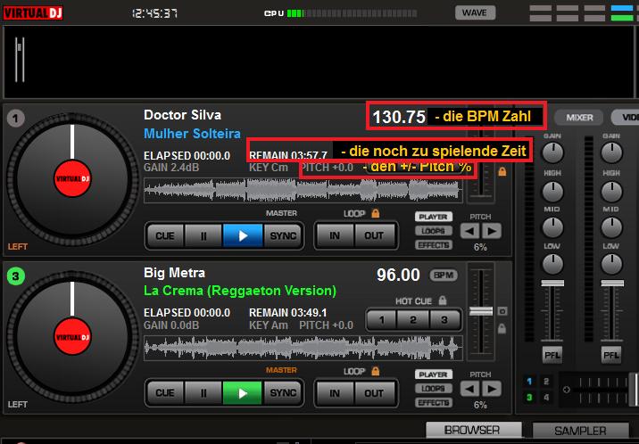Click the right channel MID knob
The height and width of the screenshot is (444, 639).
point(611,227)
